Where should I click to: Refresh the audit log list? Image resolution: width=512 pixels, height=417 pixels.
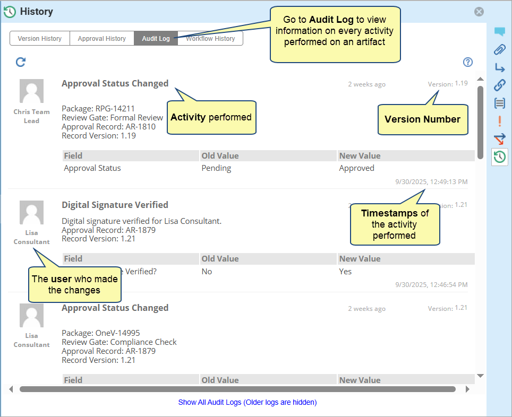click(21, 62)
